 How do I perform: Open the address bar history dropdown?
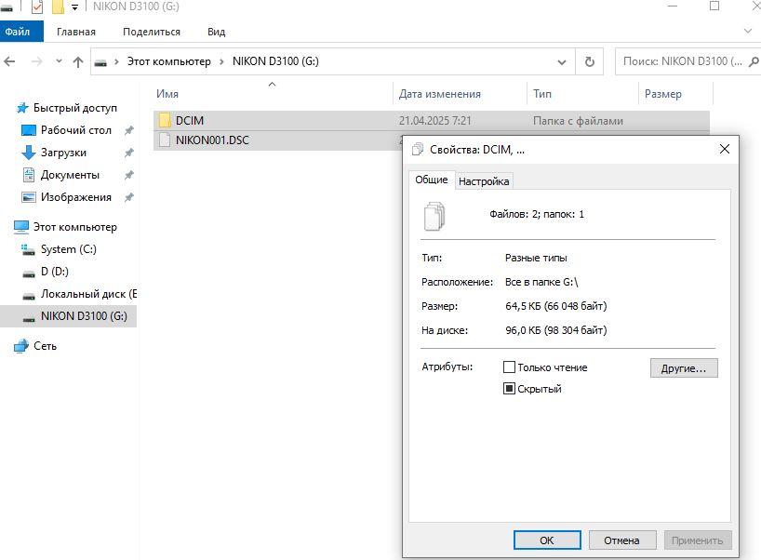(562, 62)
